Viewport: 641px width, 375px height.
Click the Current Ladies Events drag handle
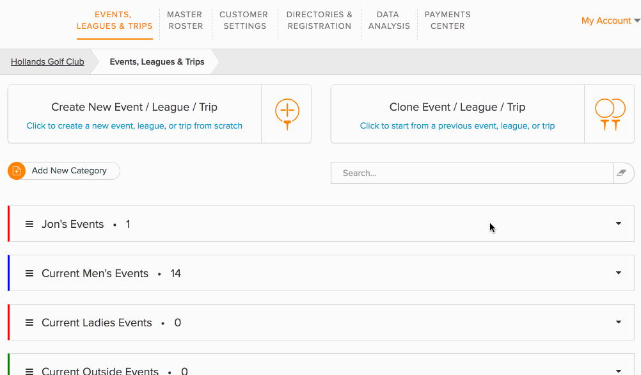pos(29,323)
